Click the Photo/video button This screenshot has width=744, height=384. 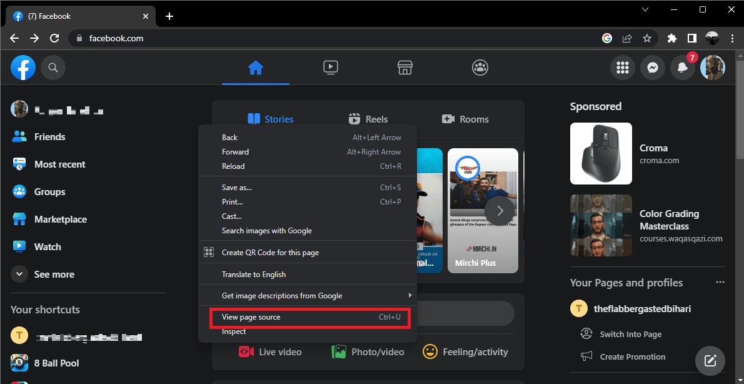[x=368, y=351]
